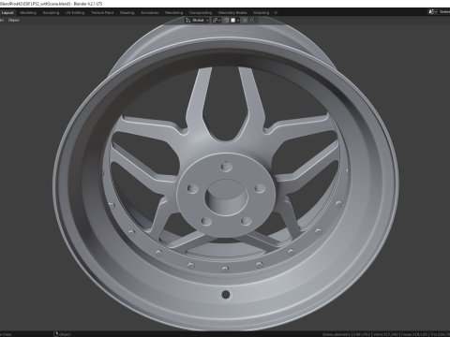Viewport: 450px width, 337px height.
Task: Select the Shading workspace tab
Action: pyautogui.click(x=127, y=13)
